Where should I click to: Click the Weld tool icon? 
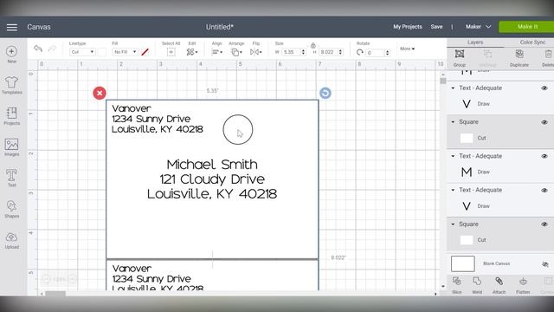tap(477, 281)
